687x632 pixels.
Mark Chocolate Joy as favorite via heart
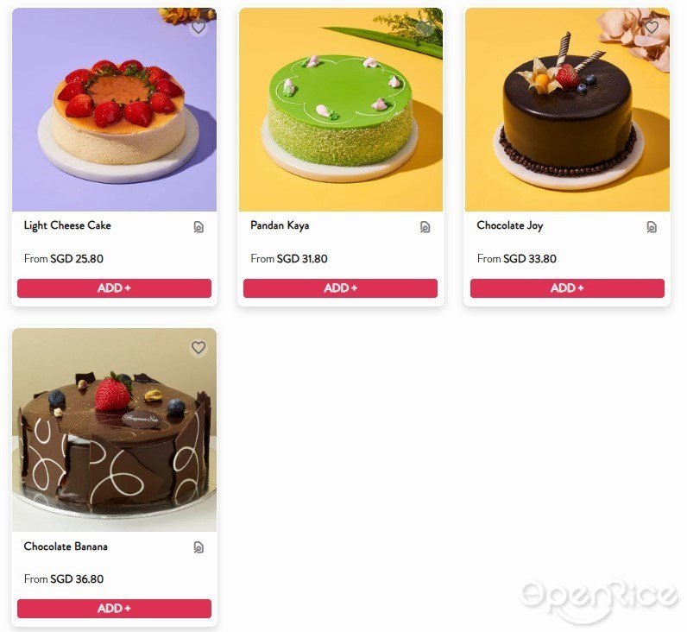[652, 28]
